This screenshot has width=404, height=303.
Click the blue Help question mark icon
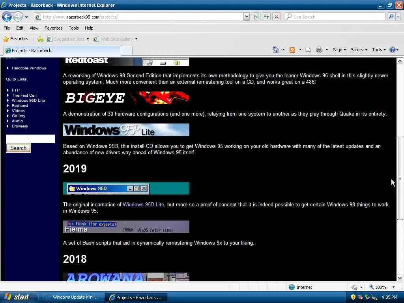(x=392, y=50)
